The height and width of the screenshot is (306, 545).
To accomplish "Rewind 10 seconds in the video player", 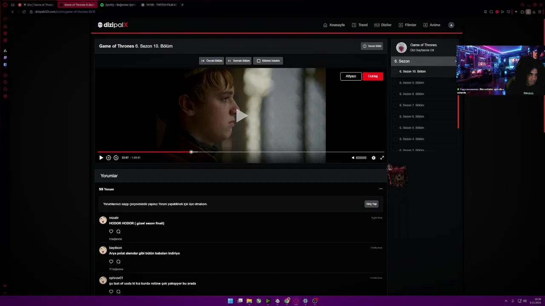I will tap(109, 158).
